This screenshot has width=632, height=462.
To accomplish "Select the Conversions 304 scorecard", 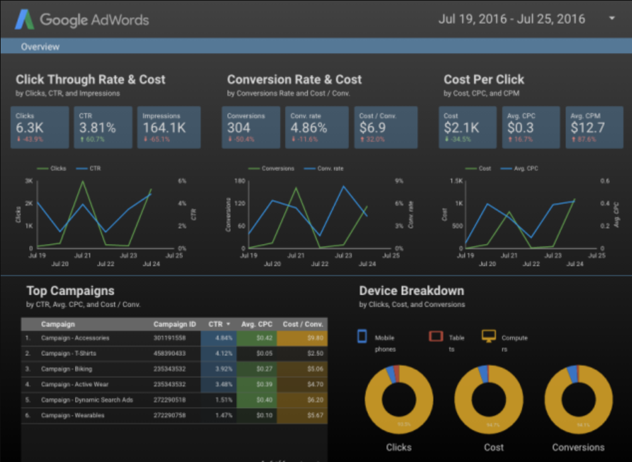I will point(251,127).
